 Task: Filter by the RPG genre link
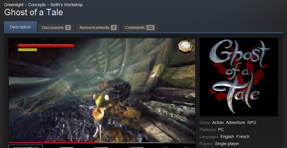tap(252, 123)
